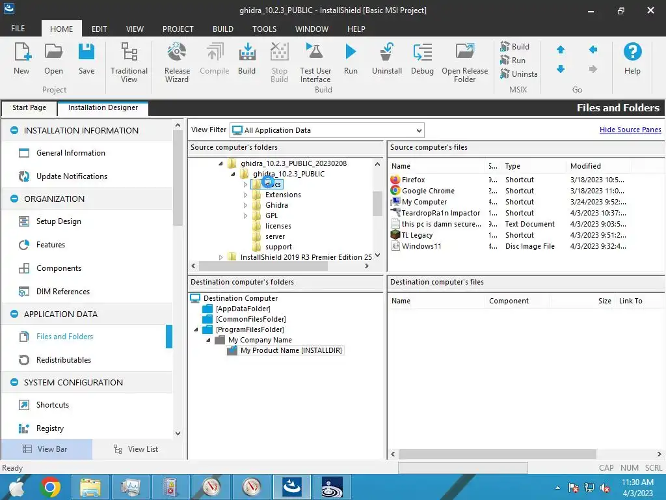
Task: Click the Hide Source Panes link
Action: point(630,130)
